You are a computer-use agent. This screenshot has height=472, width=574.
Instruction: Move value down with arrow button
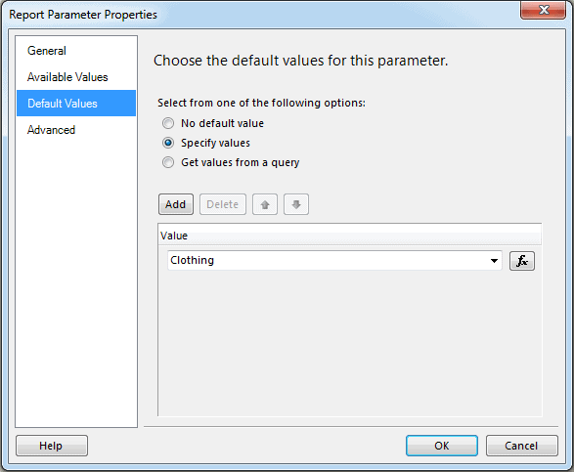click(x=296, y=204)
